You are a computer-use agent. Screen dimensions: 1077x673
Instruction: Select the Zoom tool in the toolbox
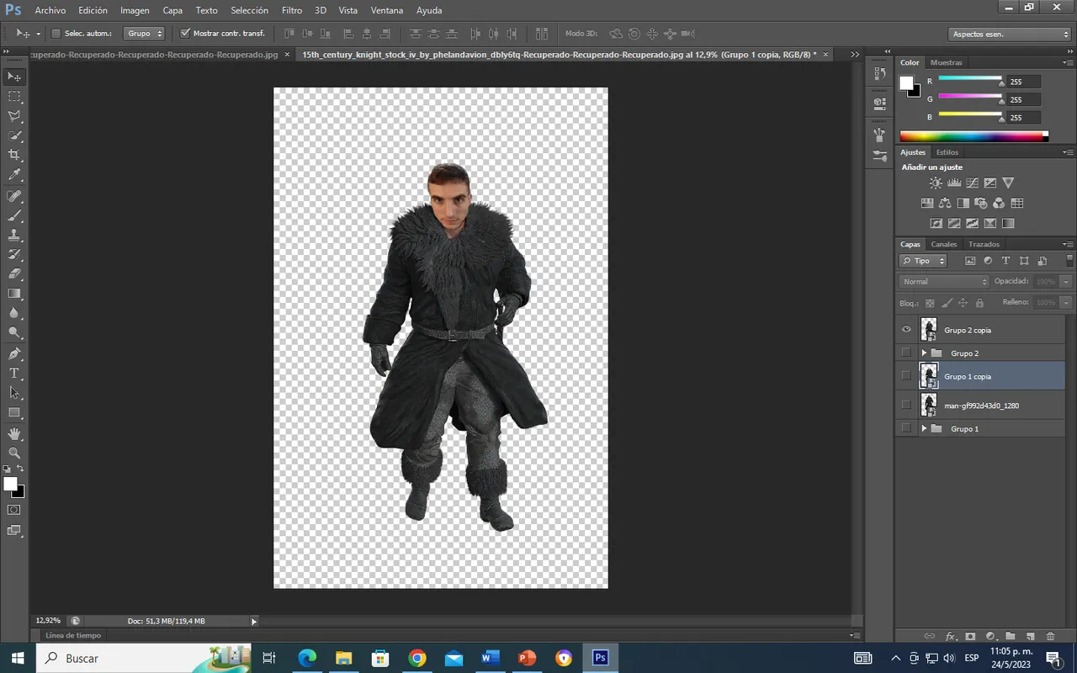[14, 453]
